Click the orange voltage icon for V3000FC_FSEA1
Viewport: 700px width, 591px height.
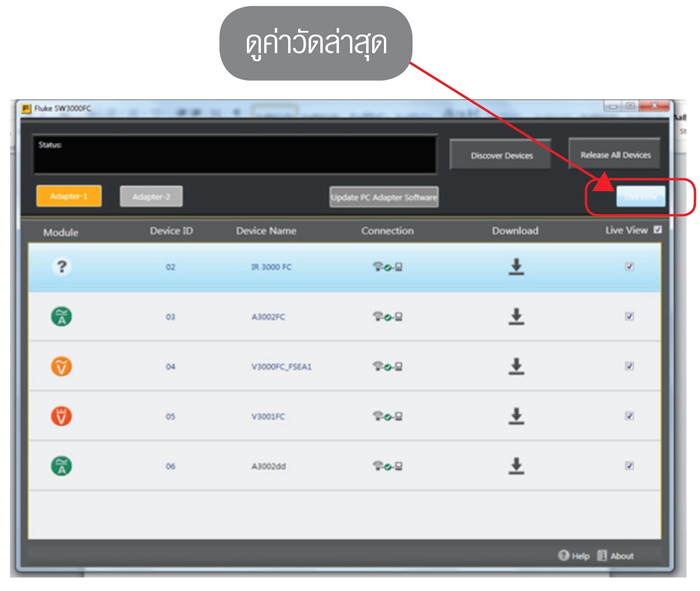(x=61, y=367)
